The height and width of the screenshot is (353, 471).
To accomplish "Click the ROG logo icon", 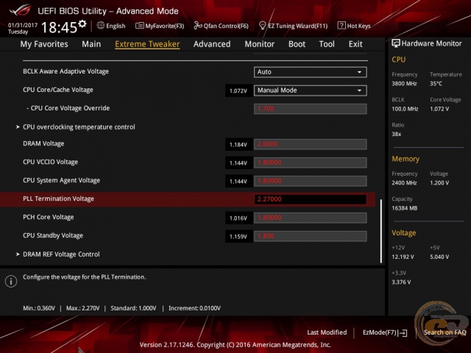I will coord(20,10).
